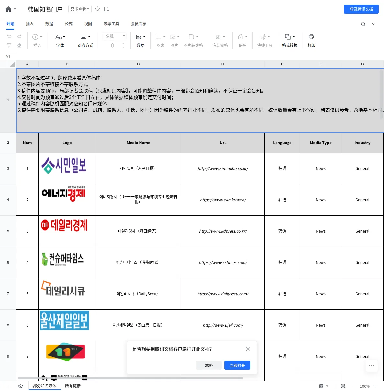384x391 pixels.
Task: Click the redo arrow icon
Action: pos(19,36)
